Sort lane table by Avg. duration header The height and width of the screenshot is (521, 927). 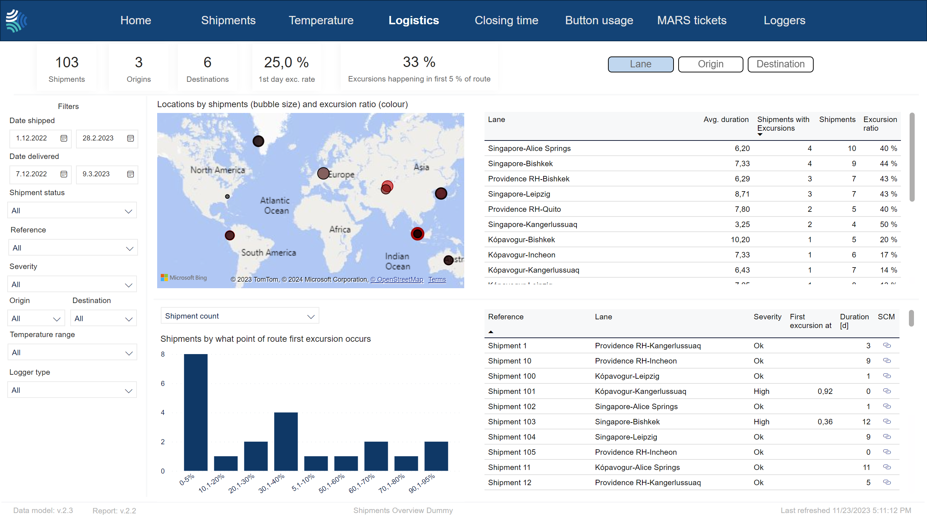click(726, 119)
